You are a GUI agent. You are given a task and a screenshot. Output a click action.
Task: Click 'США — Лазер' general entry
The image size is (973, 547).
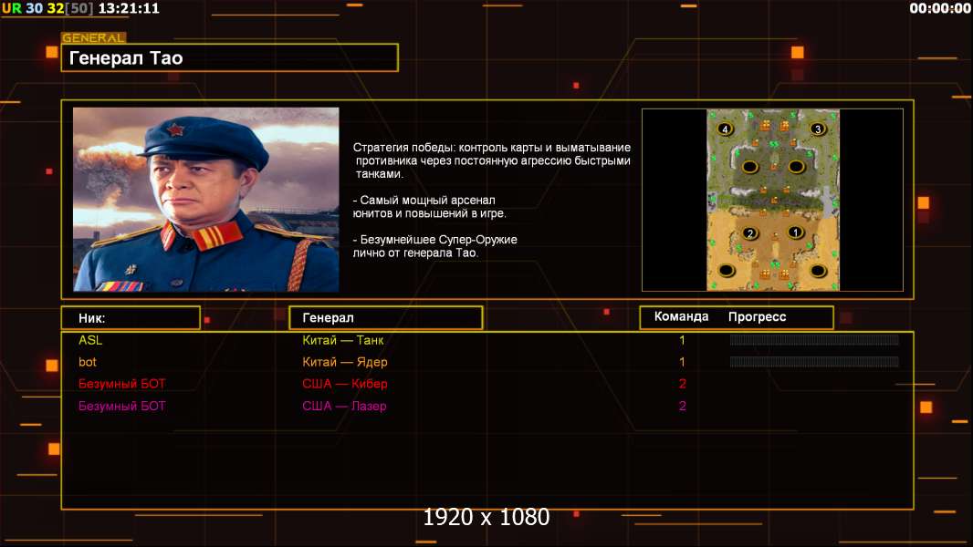click(x=344, y=406)
